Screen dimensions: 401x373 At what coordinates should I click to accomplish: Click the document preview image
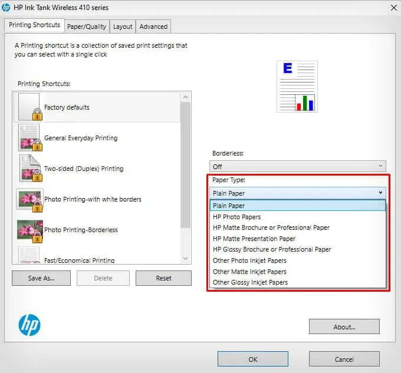pos(297,87)
